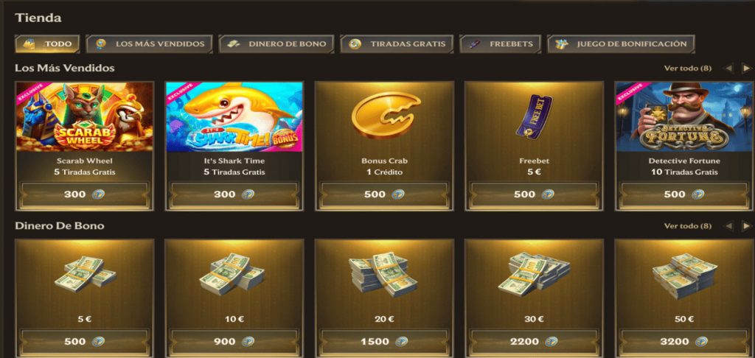The width and height of the screenshot is (755, 358).
Task: Open the Scarab Wheel game thumbnail
Action: click(85, 117)
